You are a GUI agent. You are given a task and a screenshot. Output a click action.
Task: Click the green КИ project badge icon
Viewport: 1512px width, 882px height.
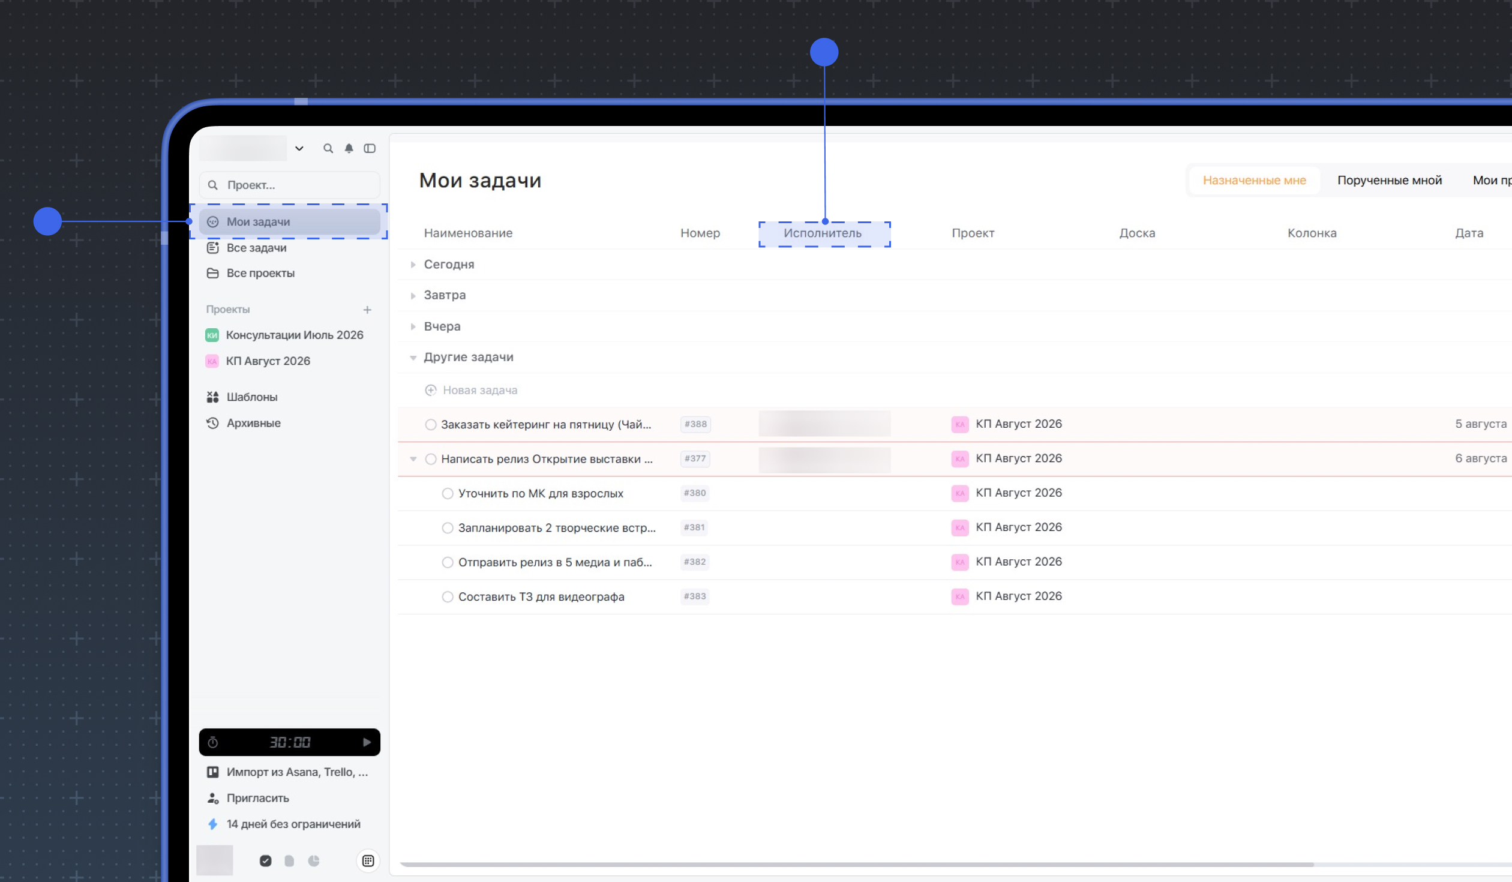coord(212,335)
